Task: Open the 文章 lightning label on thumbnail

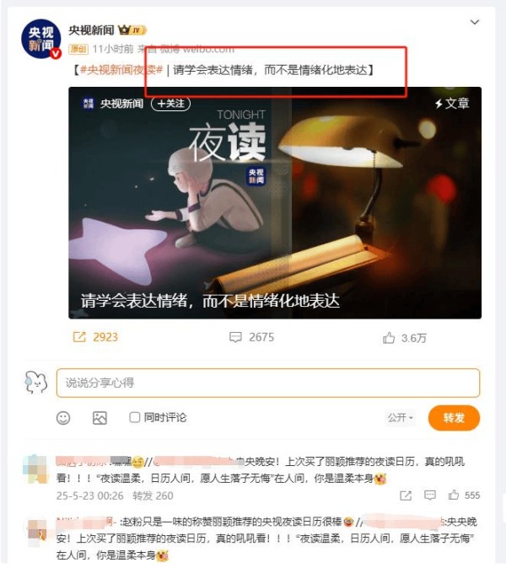Action: tap(452, 104)
